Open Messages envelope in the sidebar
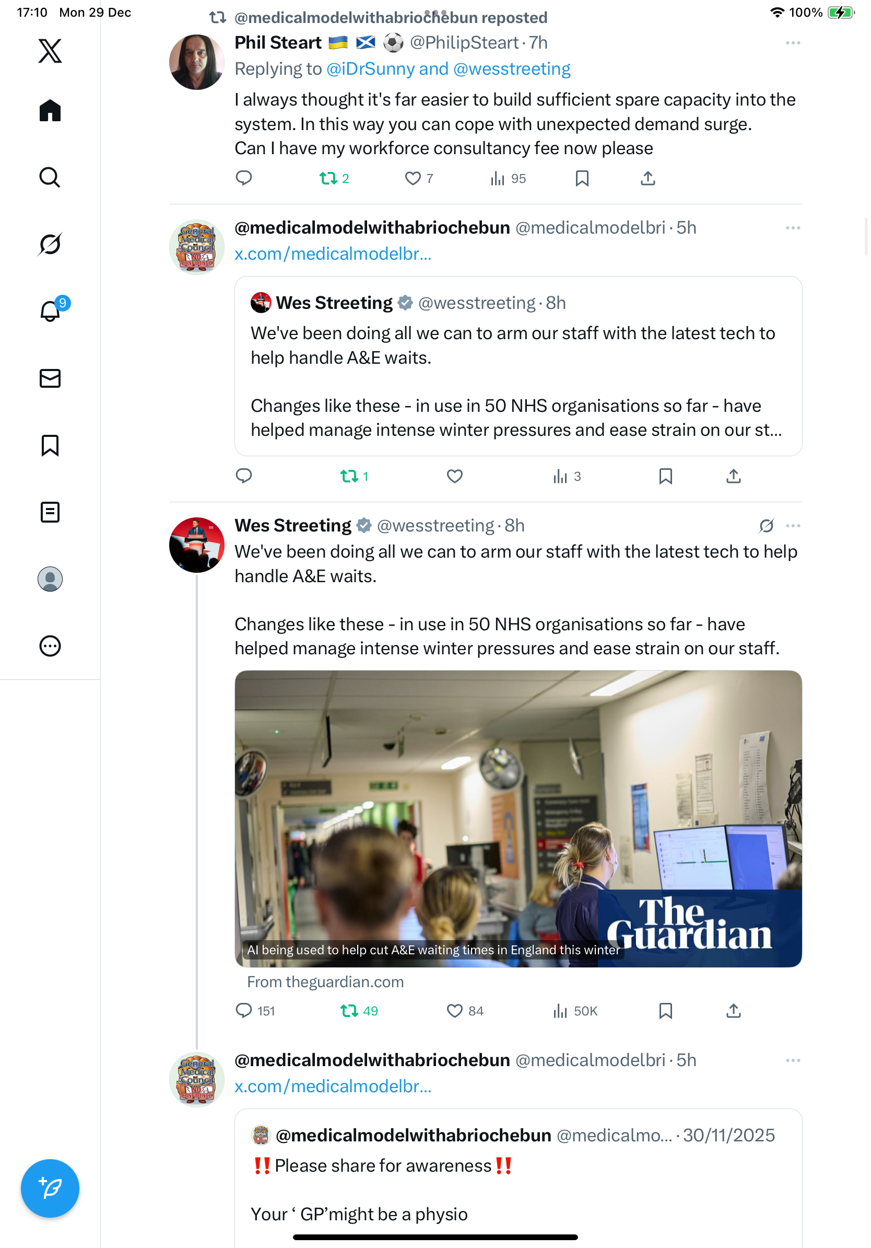 tap(50, 378)
